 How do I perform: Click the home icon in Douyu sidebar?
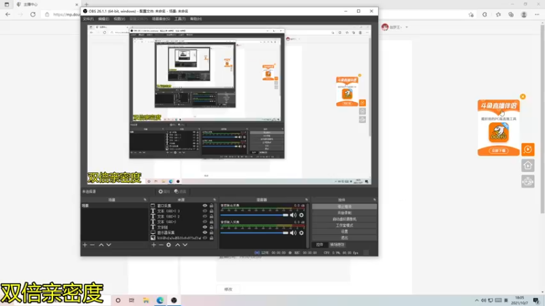click(527, 165)
